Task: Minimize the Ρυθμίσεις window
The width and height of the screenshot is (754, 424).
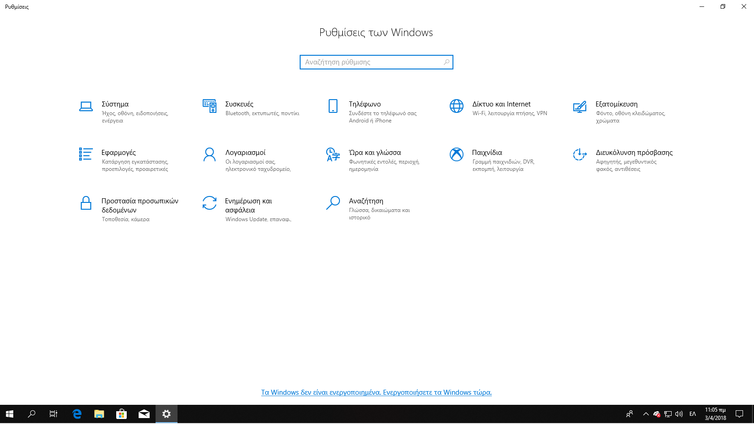Action: pos(702,6)
